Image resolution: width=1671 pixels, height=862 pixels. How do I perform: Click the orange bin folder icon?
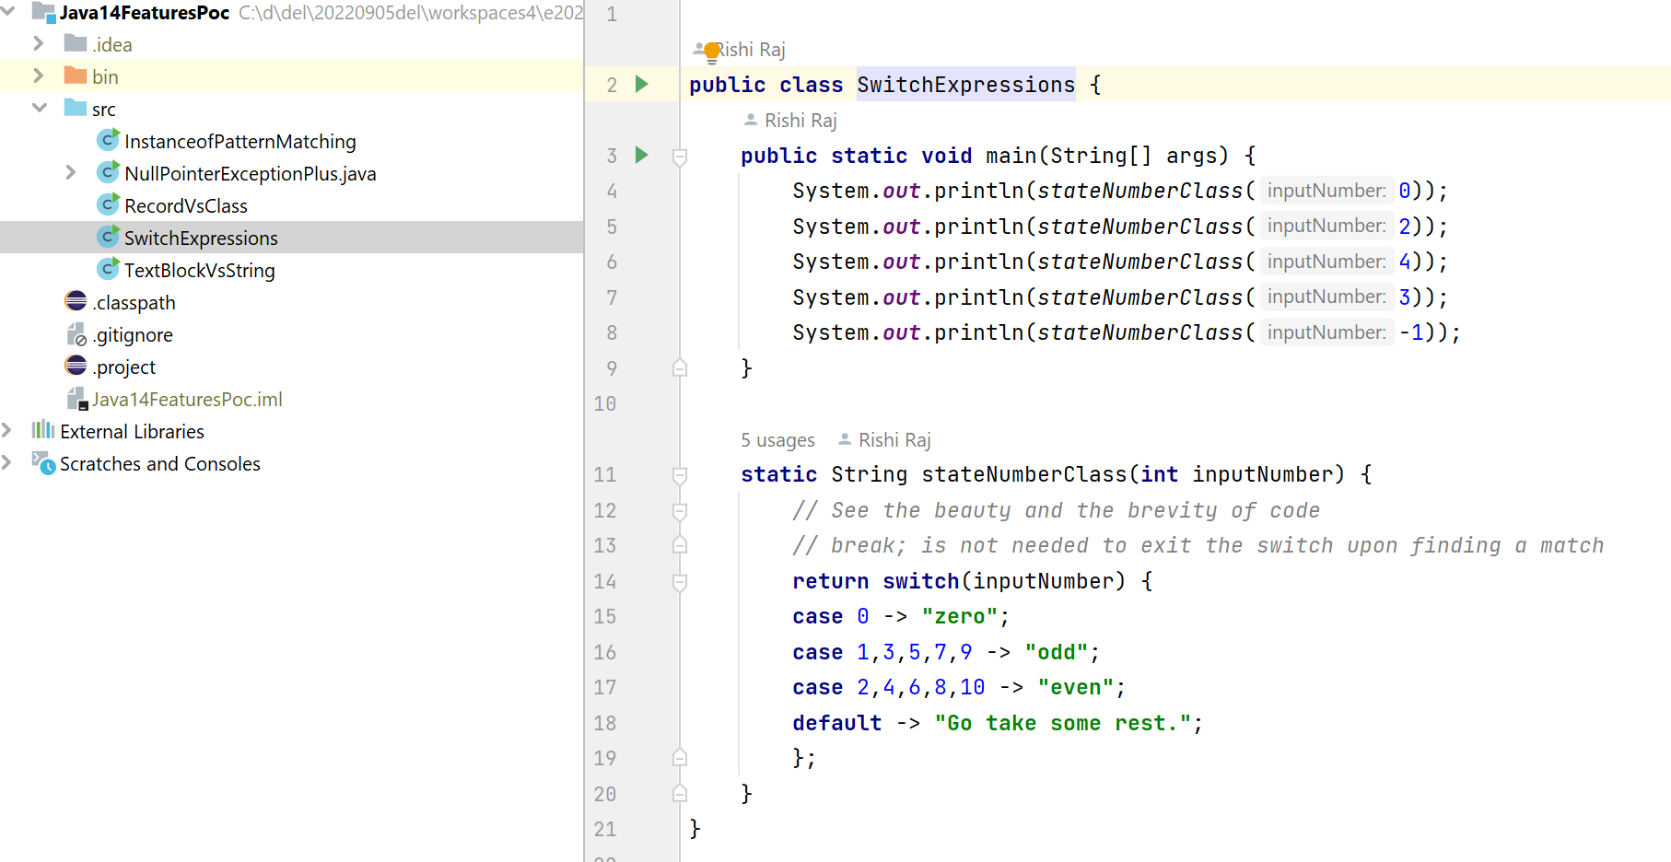76,76
